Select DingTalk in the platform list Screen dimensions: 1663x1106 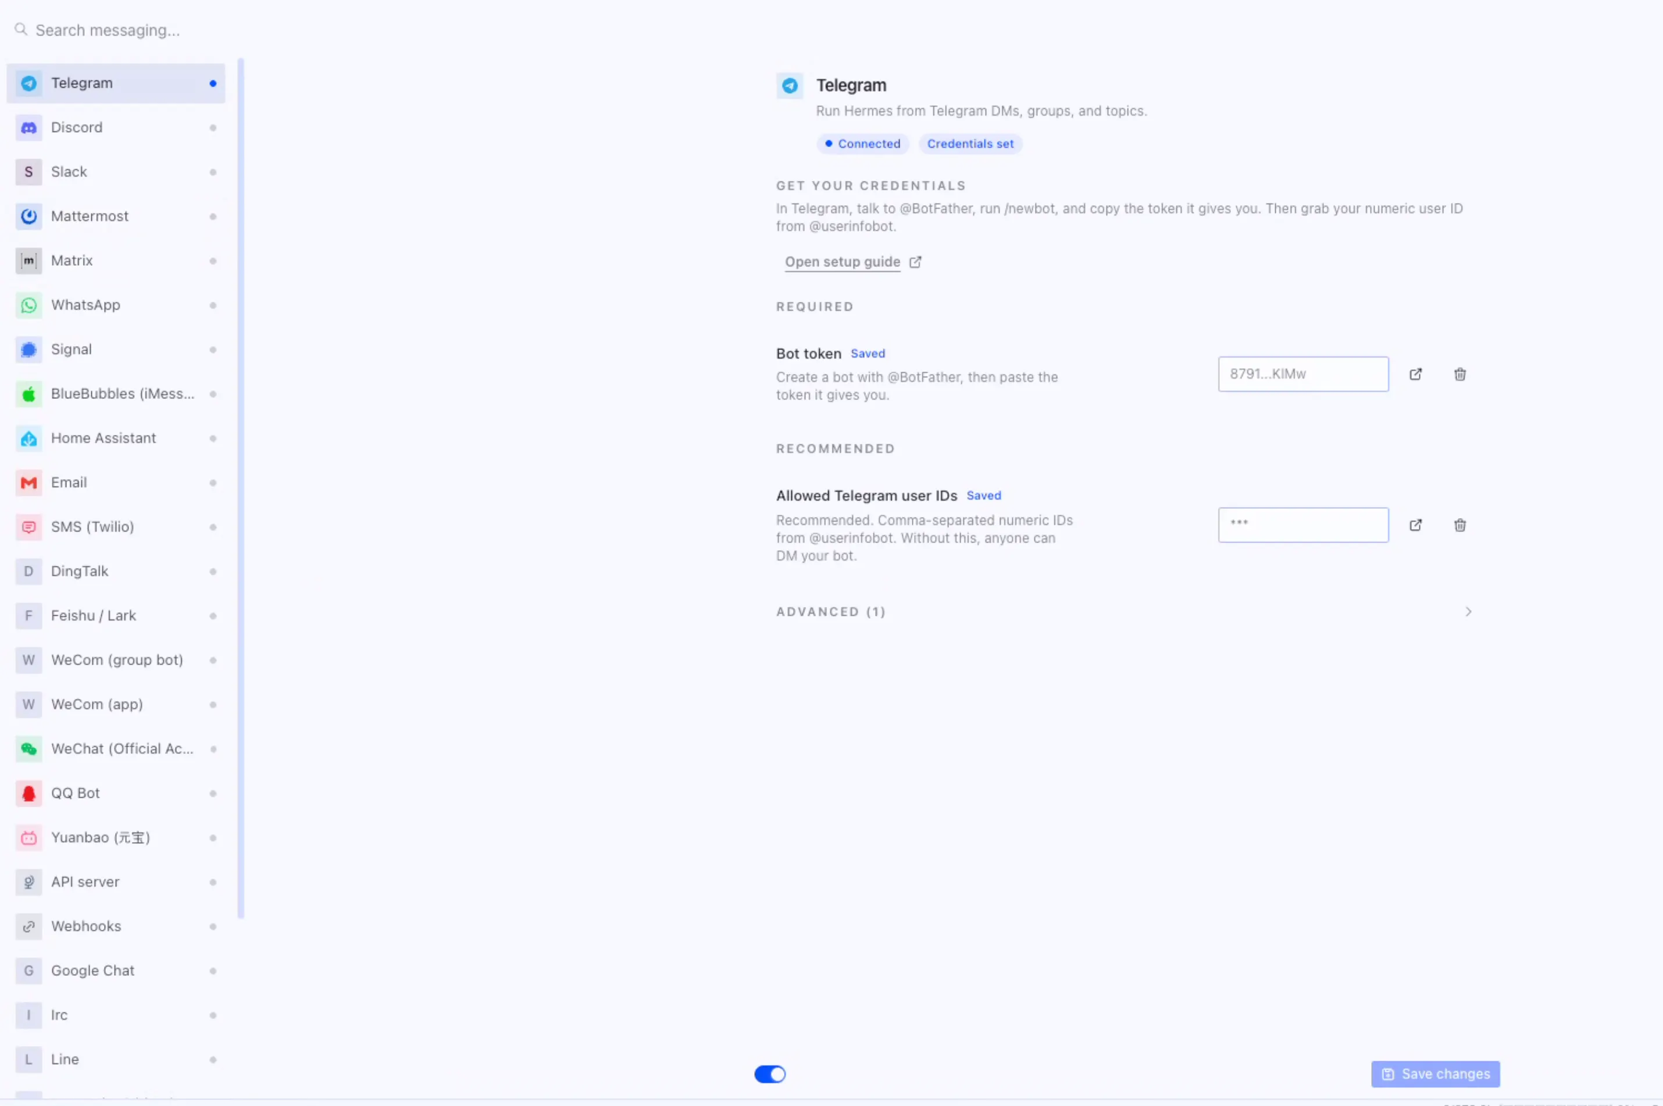[x=116, y=572]
